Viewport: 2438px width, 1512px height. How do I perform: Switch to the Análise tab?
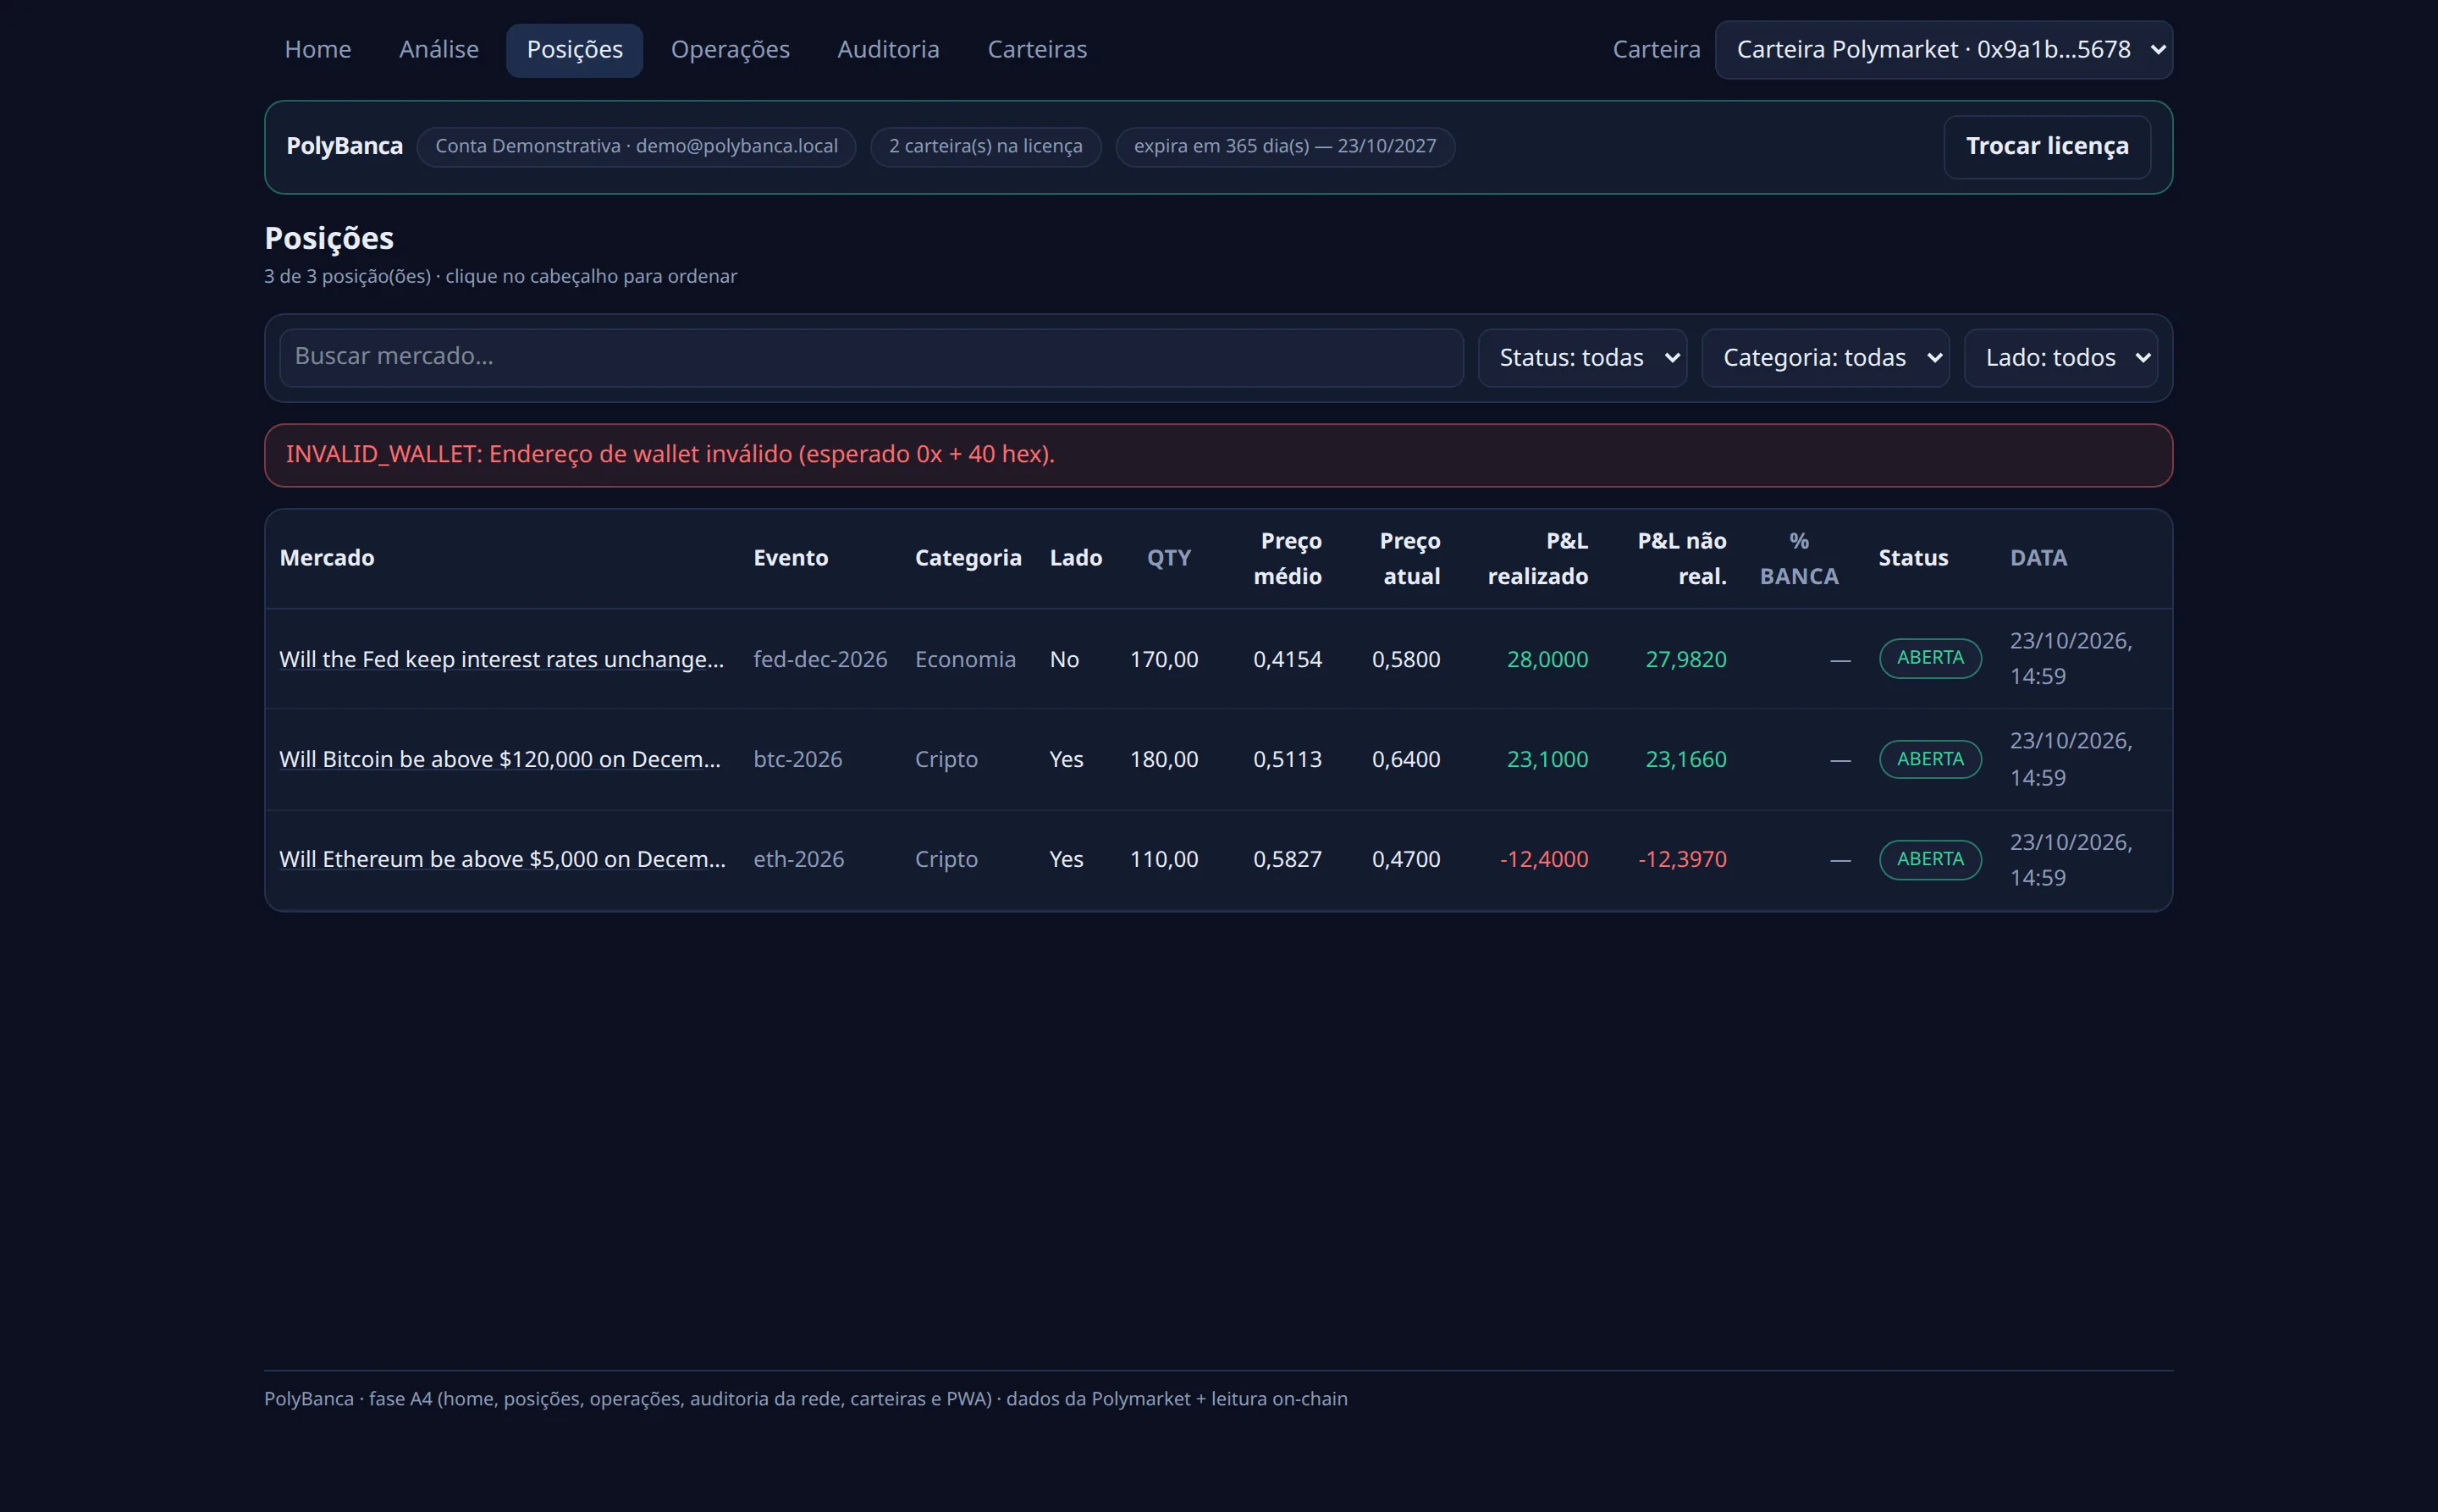click(438, 50)
